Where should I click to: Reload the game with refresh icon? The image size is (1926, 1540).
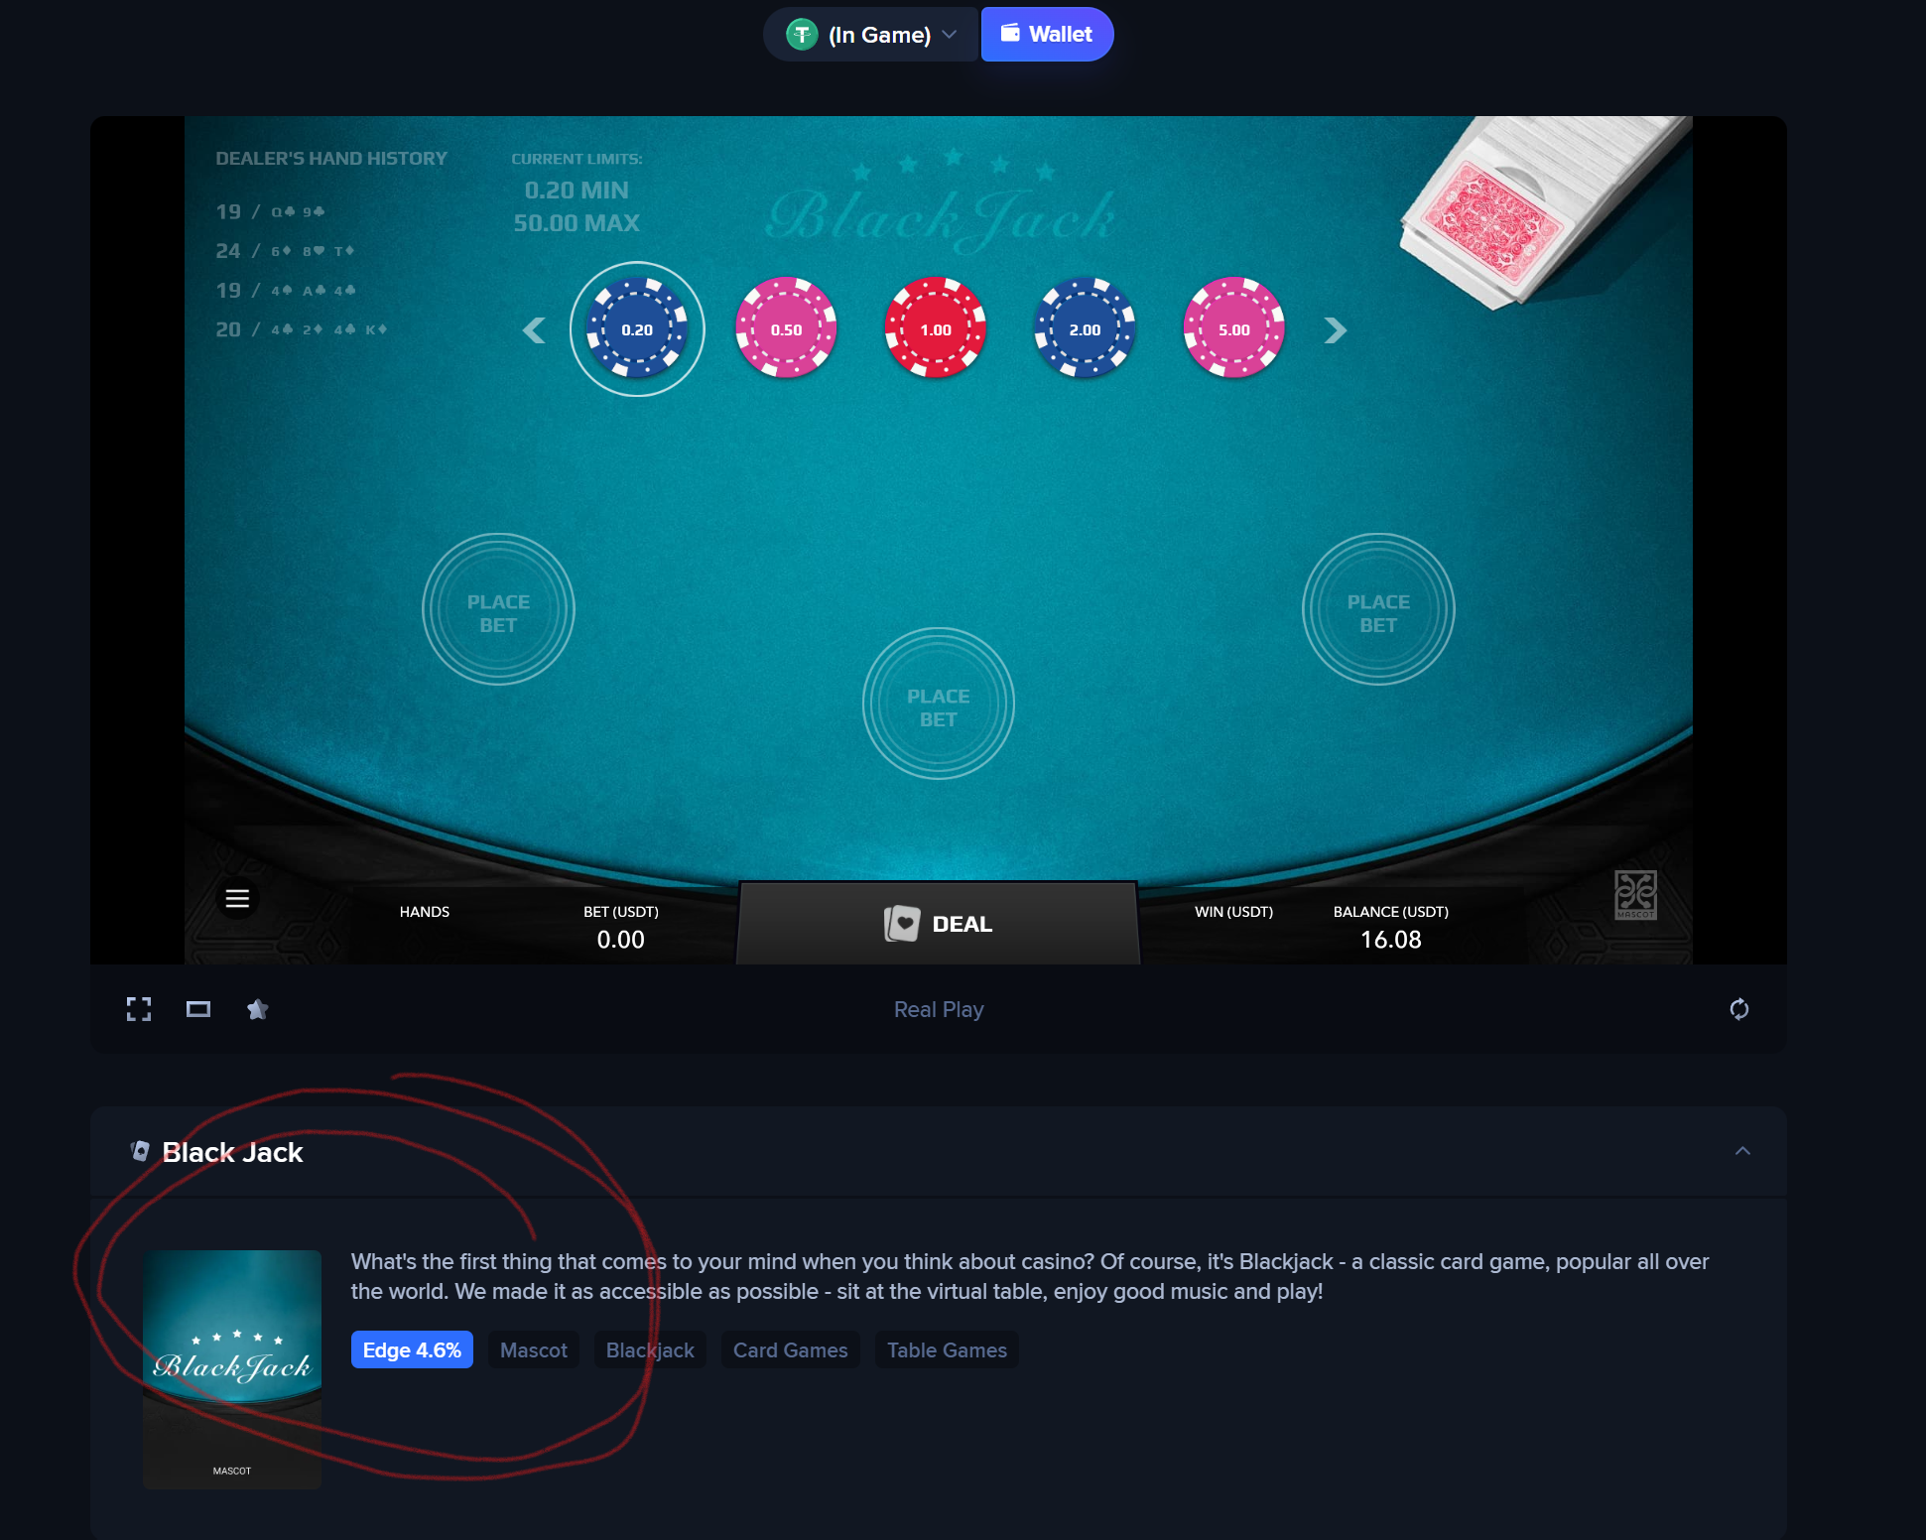1739,1009
